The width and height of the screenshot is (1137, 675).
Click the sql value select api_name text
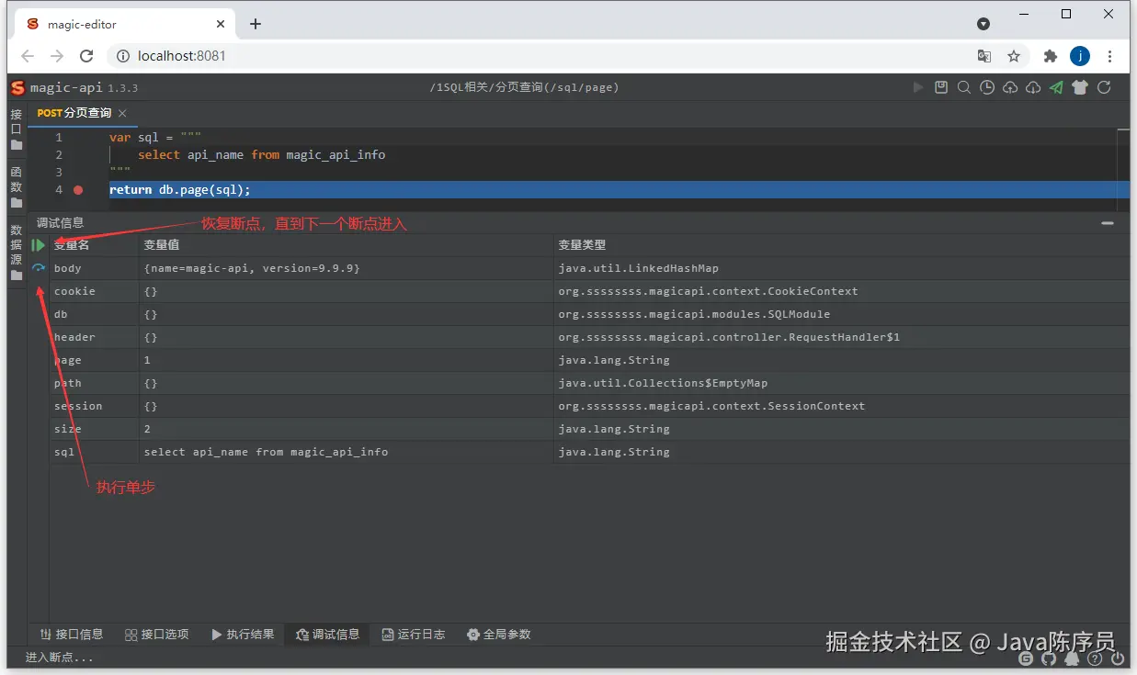click(x=266, y=452)
